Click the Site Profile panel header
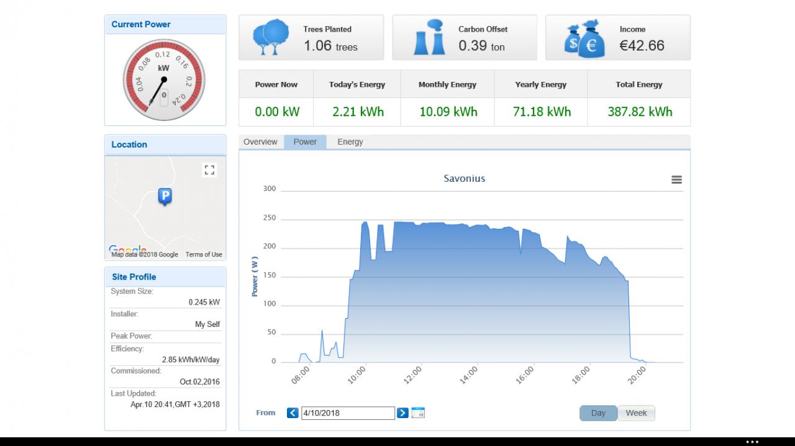Viewport: 795px width, 446px height. click(165, 277)
